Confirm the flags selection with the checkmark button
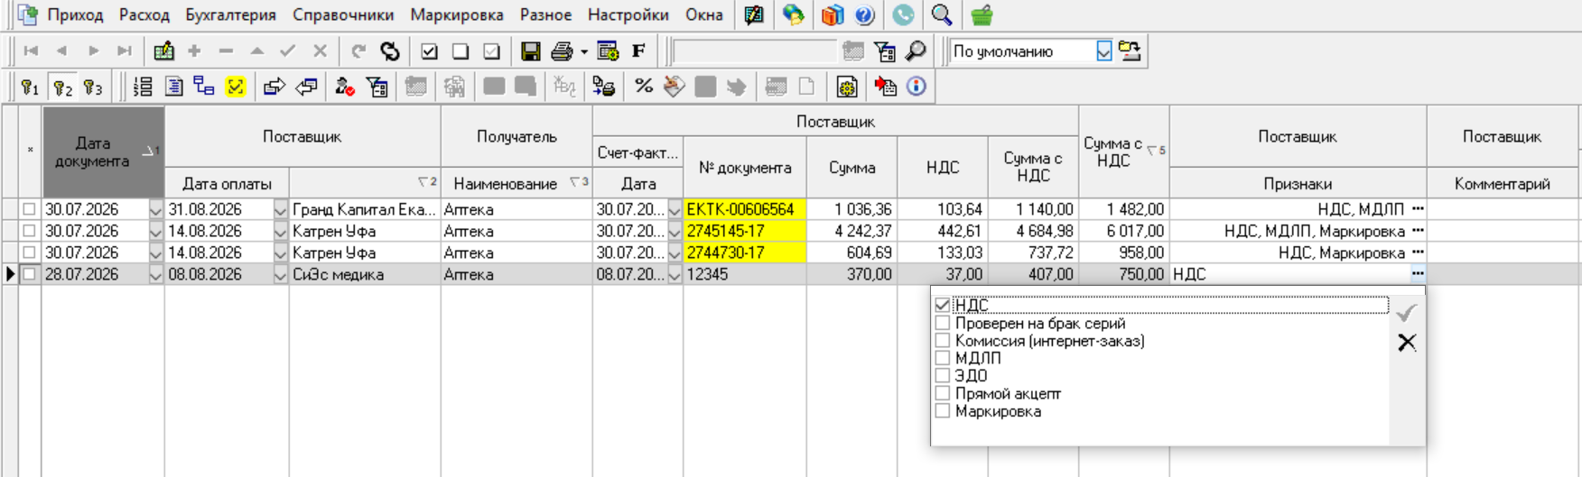 tap(1406, 313)
